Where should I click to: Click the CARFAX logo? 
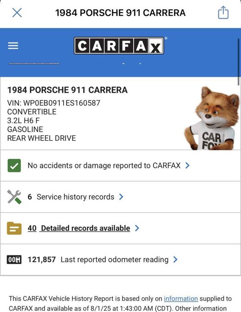[x=119, y=45]
